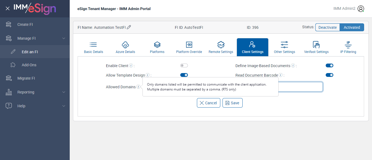Click the Deactivate status button
The width and height of the screenshot is (372, 160).
coord(328,27)
